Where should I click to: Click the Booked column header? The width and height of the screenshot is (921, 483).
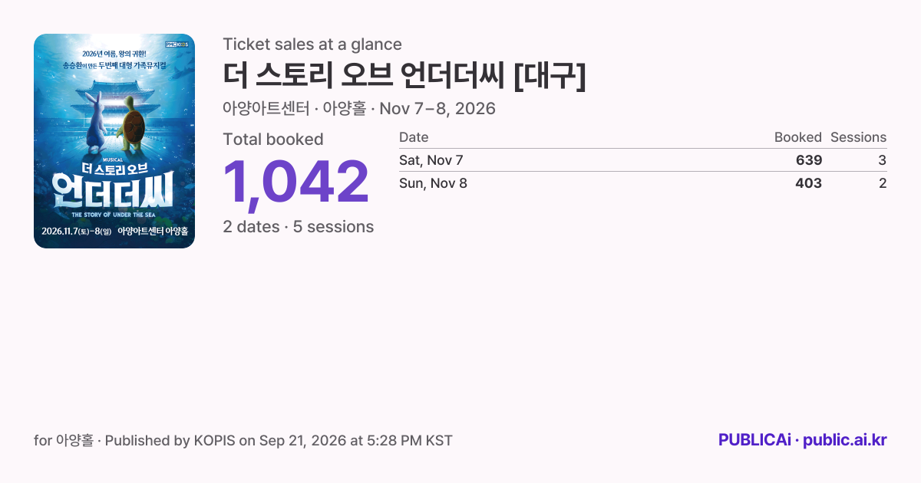pos(798,137)
